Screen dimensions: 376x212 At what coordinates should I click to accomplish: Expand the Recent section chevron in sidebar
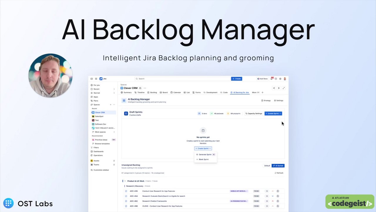[114, 89]
